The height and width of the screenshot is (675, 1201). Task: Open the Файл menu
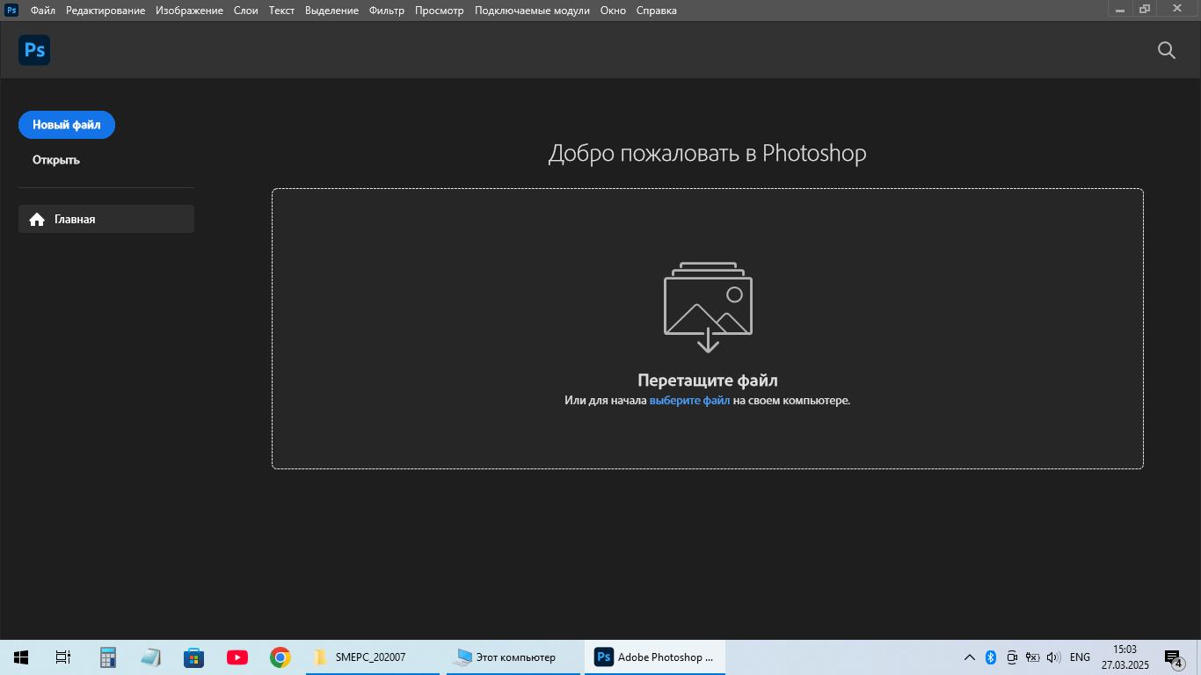43,11
